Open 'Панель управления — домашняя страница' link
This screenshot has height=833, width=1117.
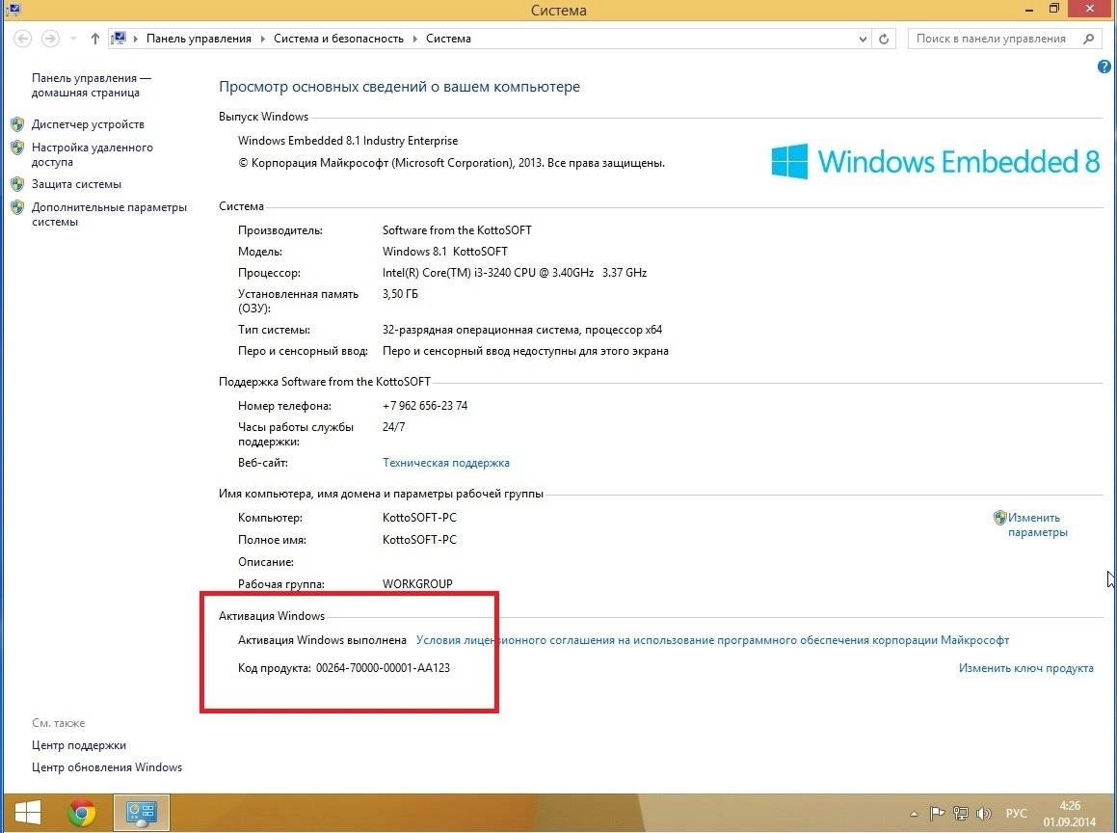(x=92, y=86)
